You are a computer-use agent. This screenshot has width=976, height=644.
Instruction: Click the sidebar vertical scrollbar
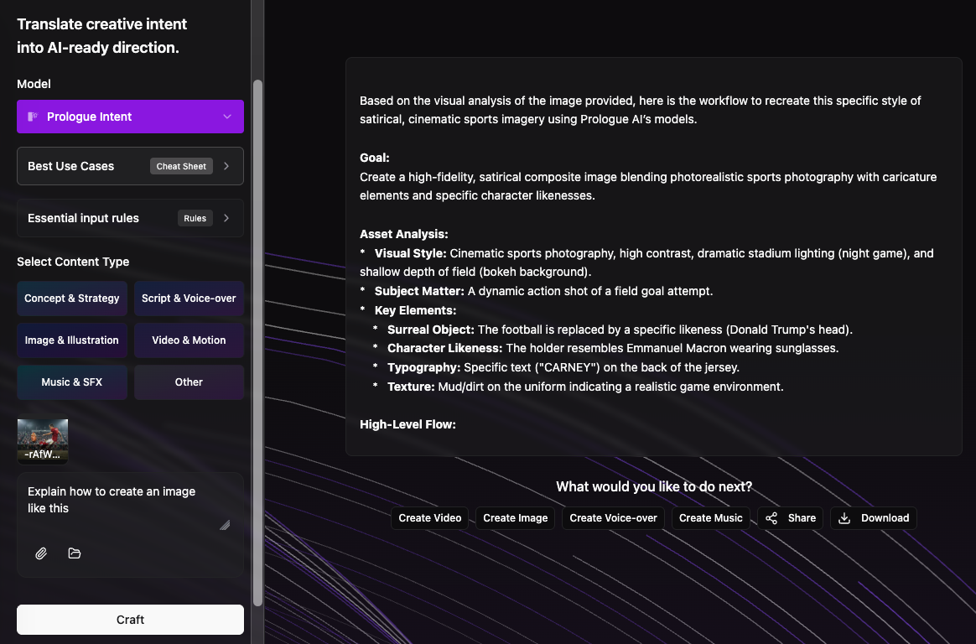[x=257, y=335]
